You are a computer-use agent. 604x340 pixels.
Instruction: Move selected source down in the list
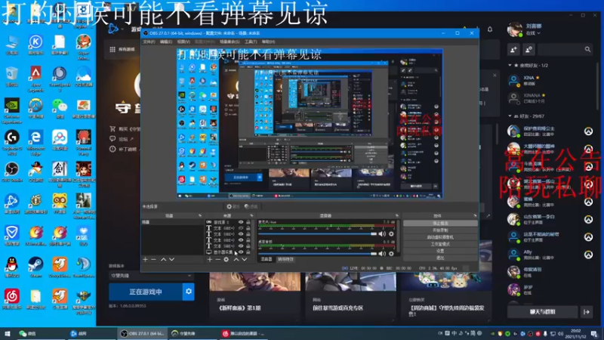(244, 259)
